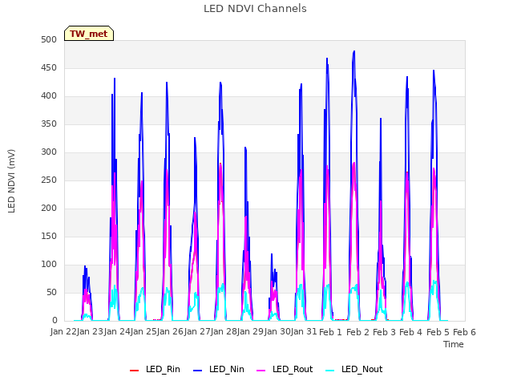This screenshot has width=513, height=385.
Task: Click the chart title LED NDVI Channels
Action: (255, 9)
